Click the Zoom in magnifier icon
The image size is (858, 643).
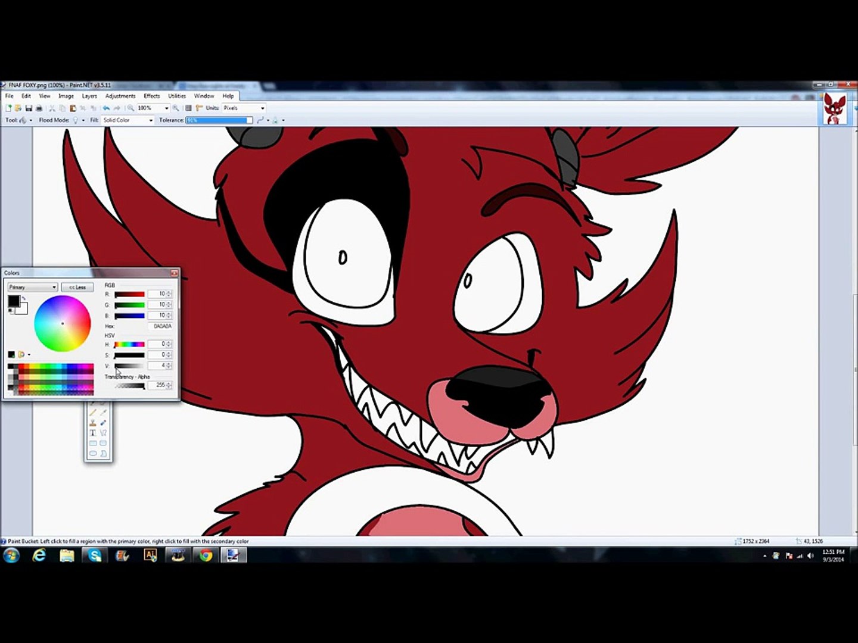176,108
